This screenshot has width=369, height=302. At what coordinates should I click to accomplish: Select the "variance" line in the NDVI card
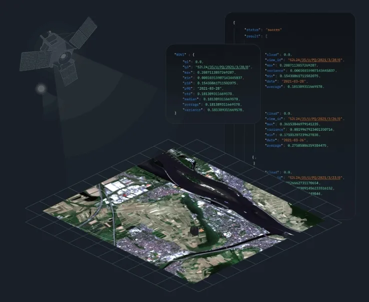[x=213, y=110]
